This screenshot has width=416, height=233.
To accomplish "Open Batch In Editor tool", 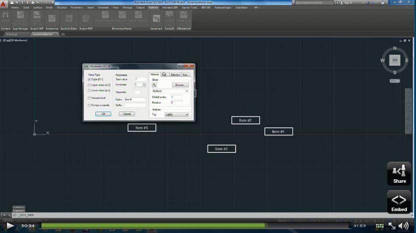I will click(x=69, y=18).
